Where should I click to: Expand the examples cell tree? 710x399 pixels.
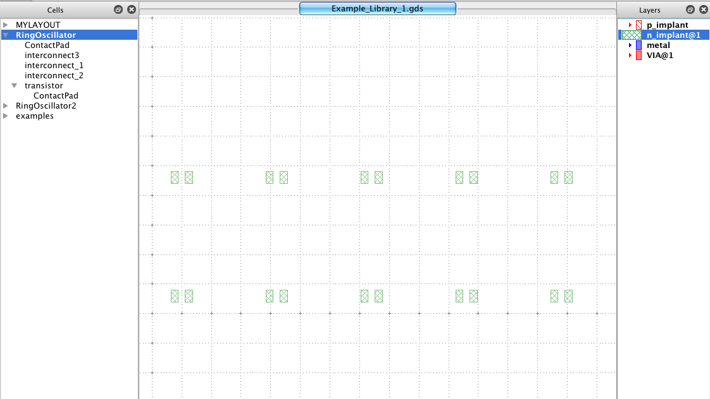coord(6,116)
